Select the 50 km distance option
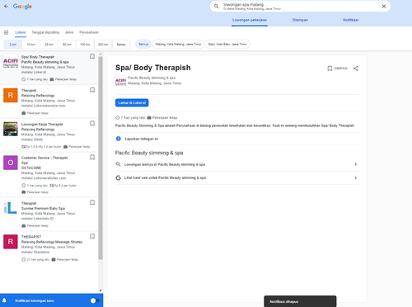Screen dimensions: 412x307 (67, 45)
